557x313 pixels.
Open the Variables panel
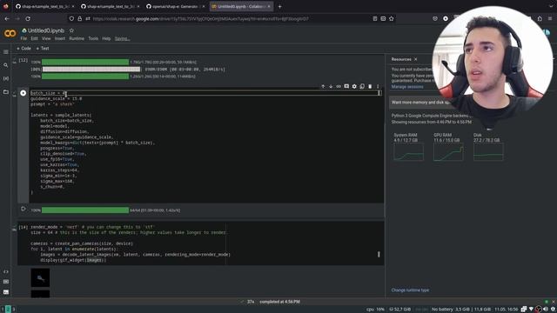click(x=6, y=78)
